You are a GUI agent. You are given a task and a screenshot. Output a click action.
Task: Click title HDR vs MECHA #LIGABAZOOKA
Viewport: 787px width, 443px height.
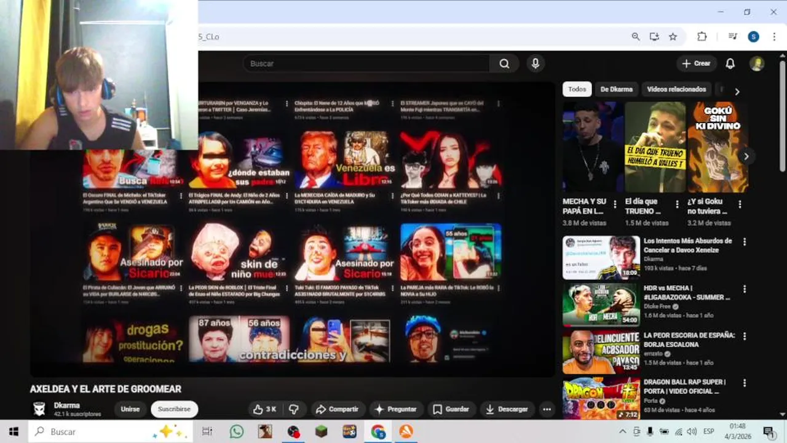[687, 293]
